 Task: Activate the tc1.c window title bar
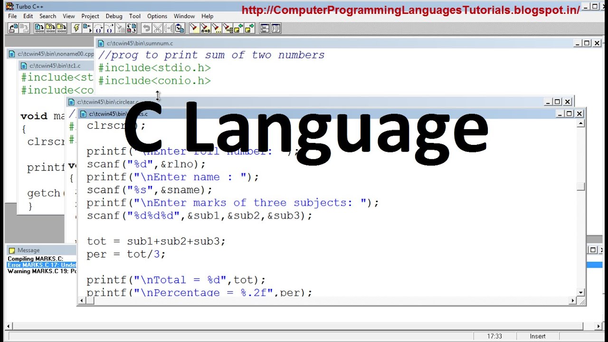click(x=56, y=66)
